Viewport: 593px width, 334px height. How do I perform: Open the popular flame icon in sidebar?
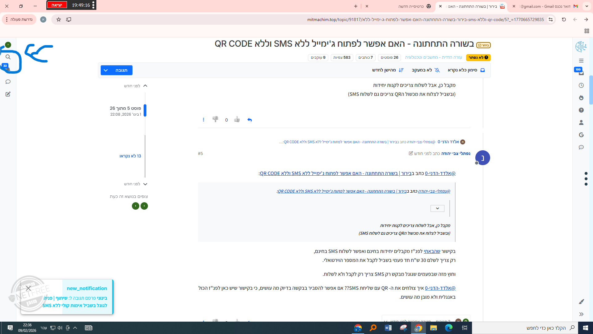[581, 98]
